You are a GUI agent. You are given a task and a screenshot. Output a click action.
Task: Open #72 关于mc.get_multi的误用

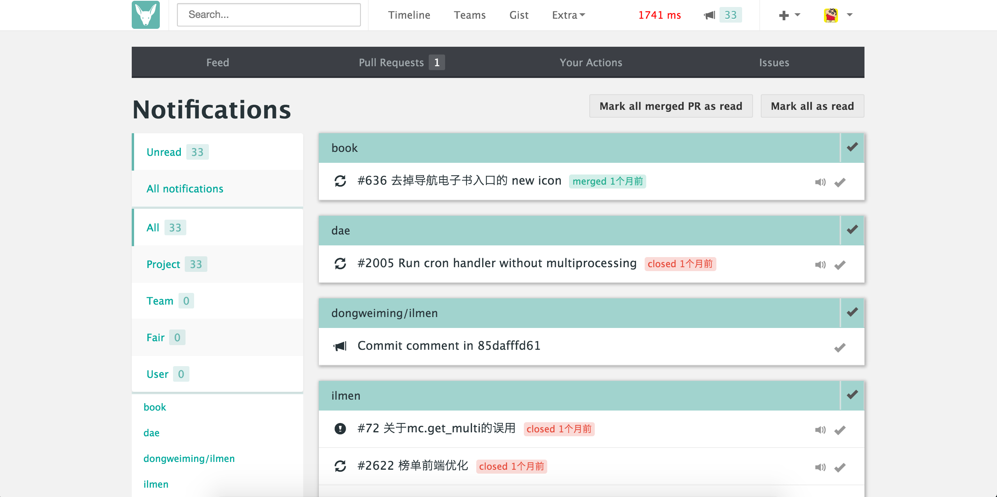pyautogui.click(x=437, y=428)
